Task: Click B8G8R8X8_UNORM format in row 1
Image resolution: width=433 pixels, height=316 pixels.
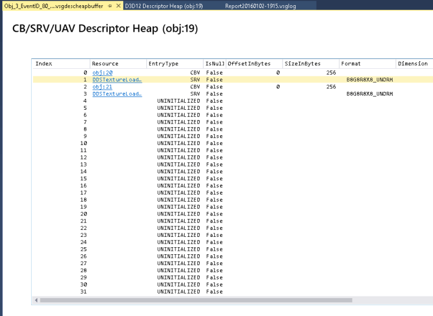Action: point(369,80)
